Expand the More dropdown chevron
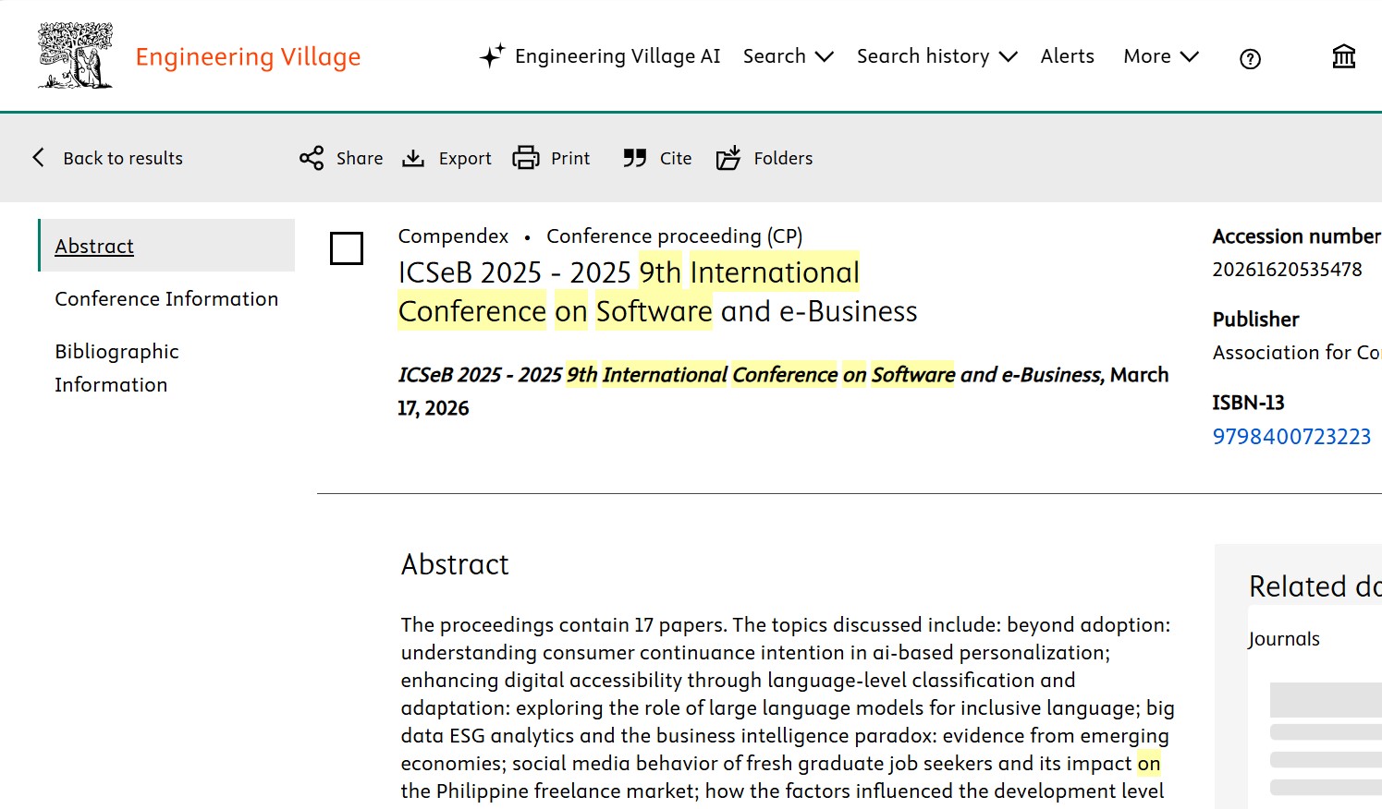The image size is (1382, 809). 1190,57
